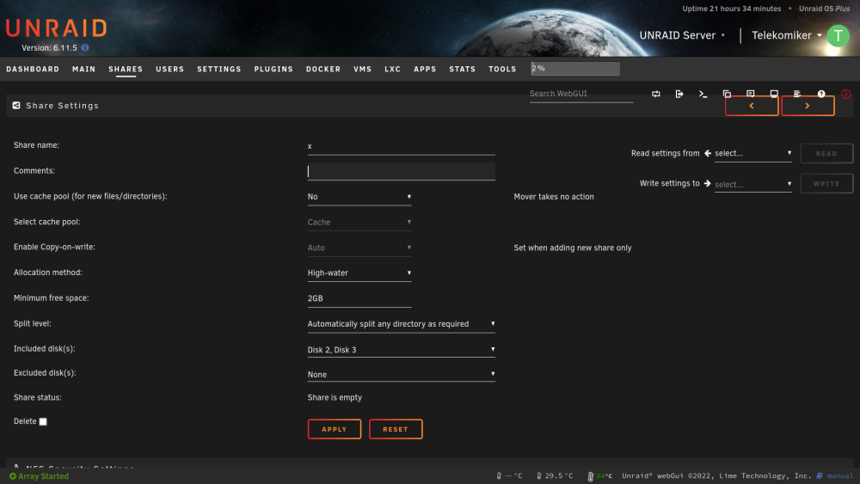Open the Stats tab

click(x=463, y=69)
